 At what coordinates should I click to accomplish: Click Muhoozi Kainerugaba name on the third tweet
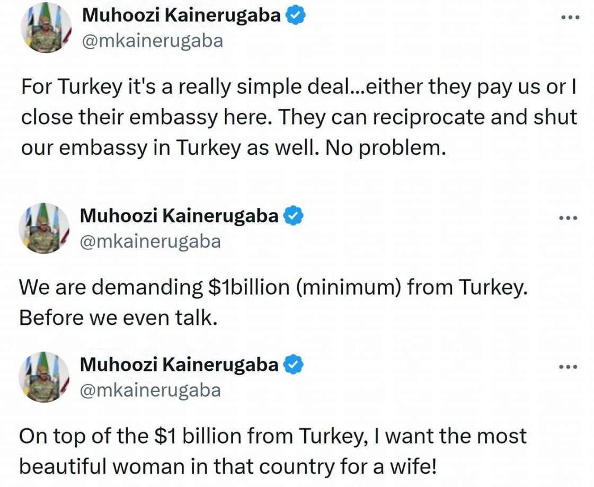179,365
